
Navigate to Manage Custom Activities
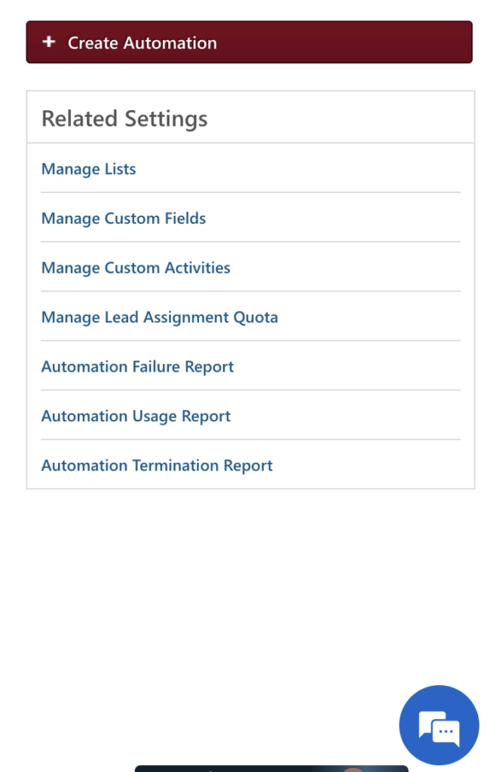(x=136, y=268)
